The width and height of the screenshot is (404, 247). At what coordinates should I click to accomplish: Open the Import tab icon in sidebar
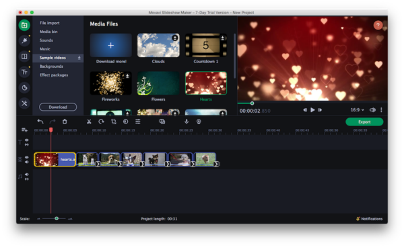[x=24, y=25]
